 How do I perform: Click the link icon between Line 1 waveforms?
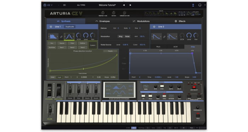(x=61, y=37)
